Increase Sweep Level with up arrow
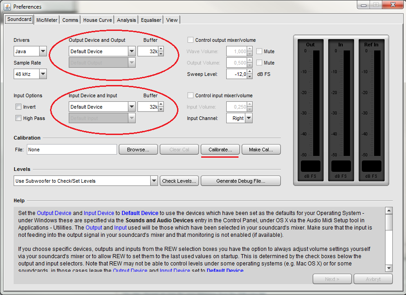The width and height of the screenshot is (406, 295). click(249, 72)
